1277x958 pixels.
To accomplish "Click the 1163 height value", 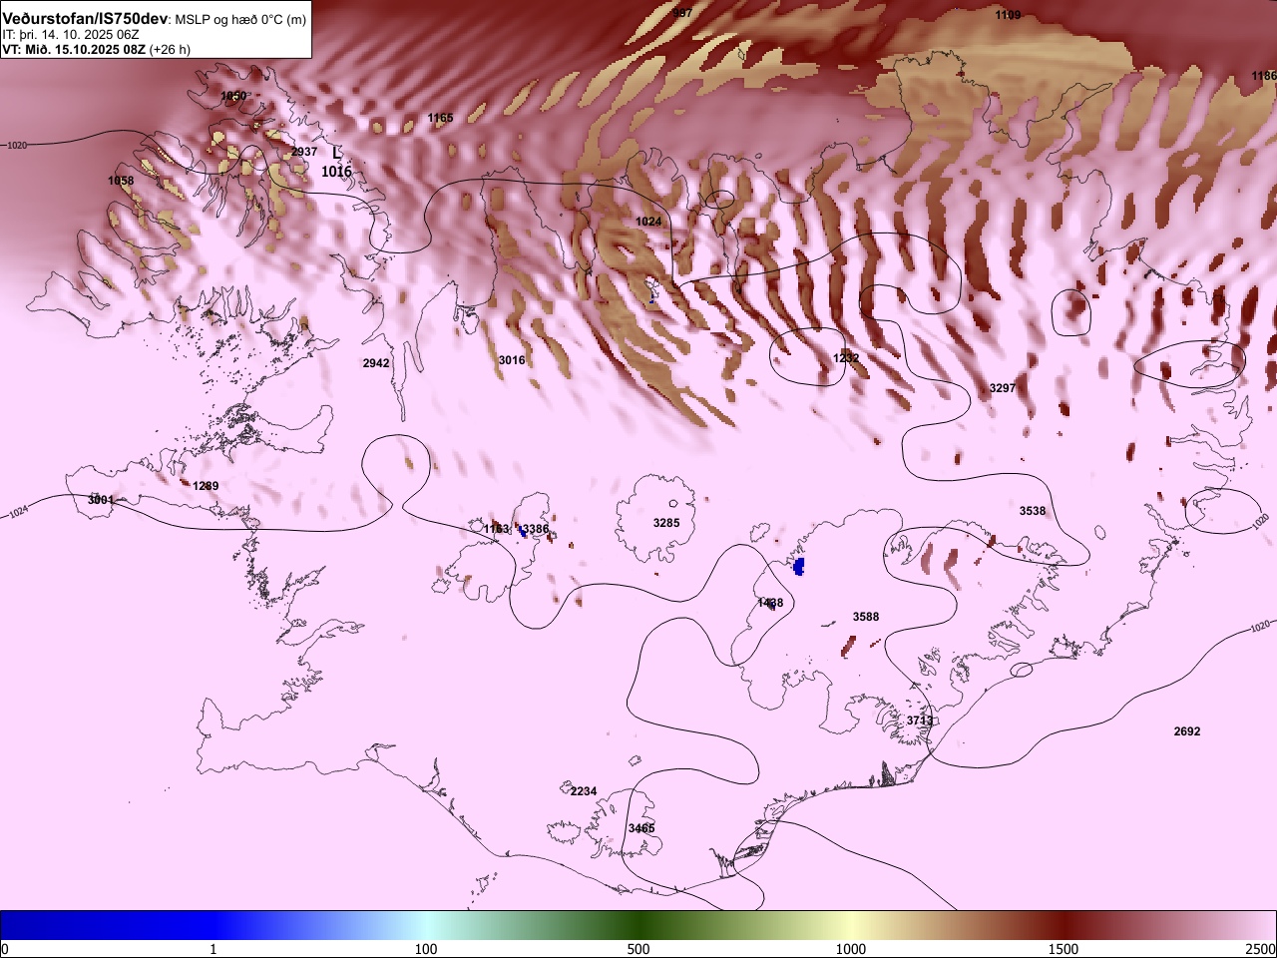I will pyautogui.click(x=497, y=529).
